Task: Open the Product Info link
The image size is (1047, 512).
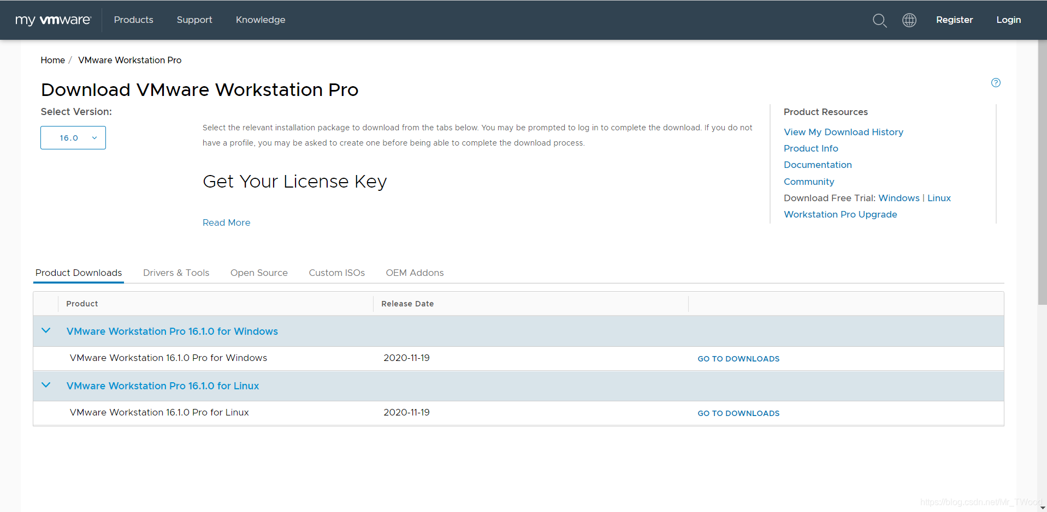Action: click(811, 148)
